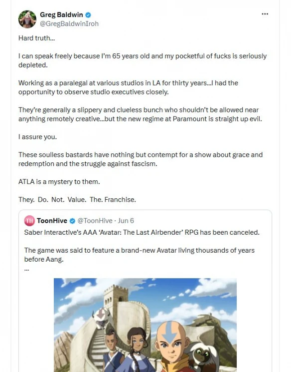Open Greg Baldwin's profile avatar

coord(27,19)
